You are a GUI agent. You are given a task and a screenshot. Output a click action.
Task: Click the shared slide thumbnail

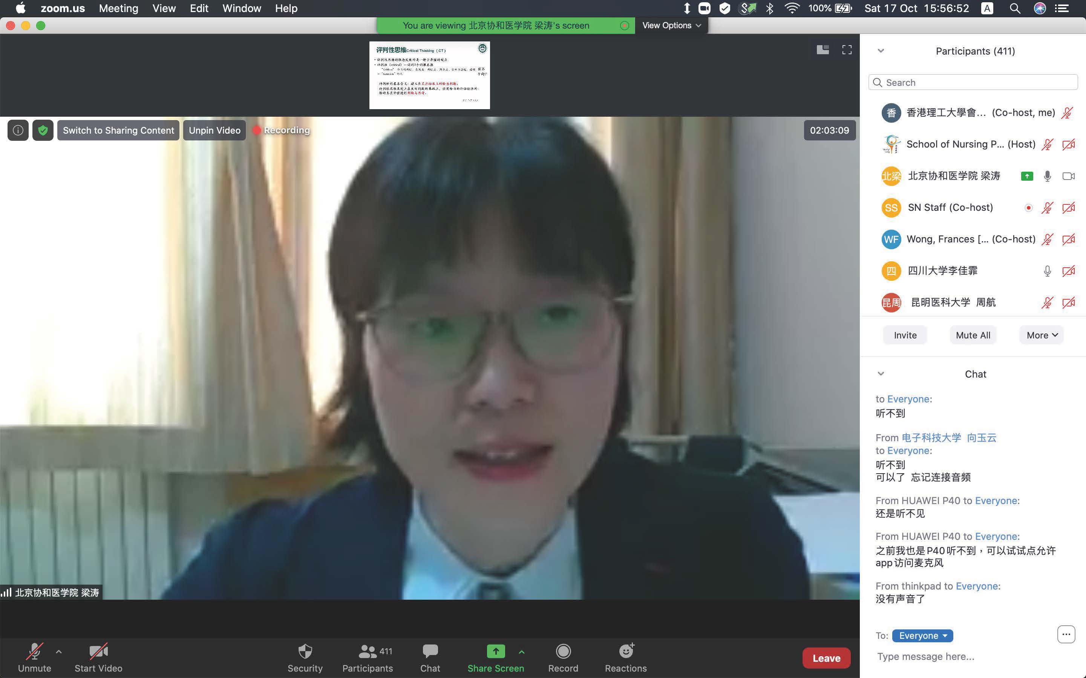point(429,75)
